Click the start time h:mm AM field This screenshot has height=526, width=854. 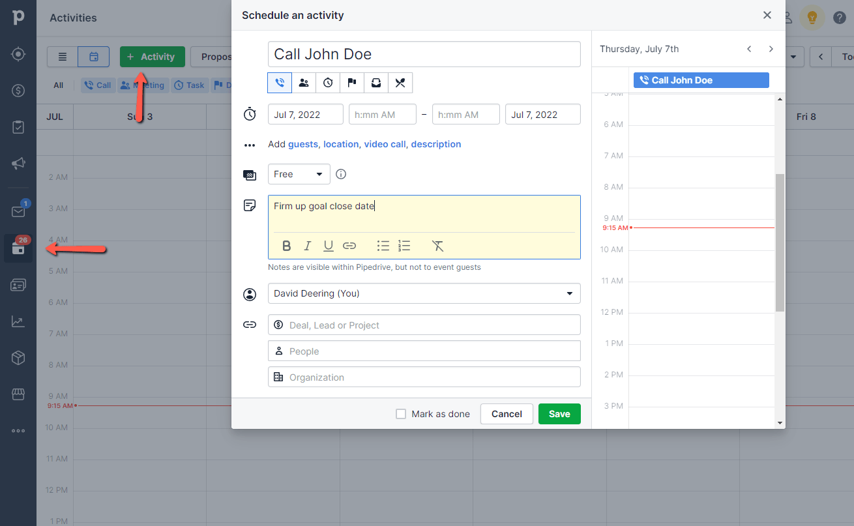click(383, 115)
